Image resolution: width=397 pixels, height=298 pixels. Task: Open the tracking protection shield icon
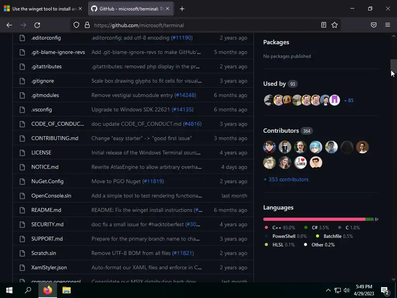tap(76, 25)
